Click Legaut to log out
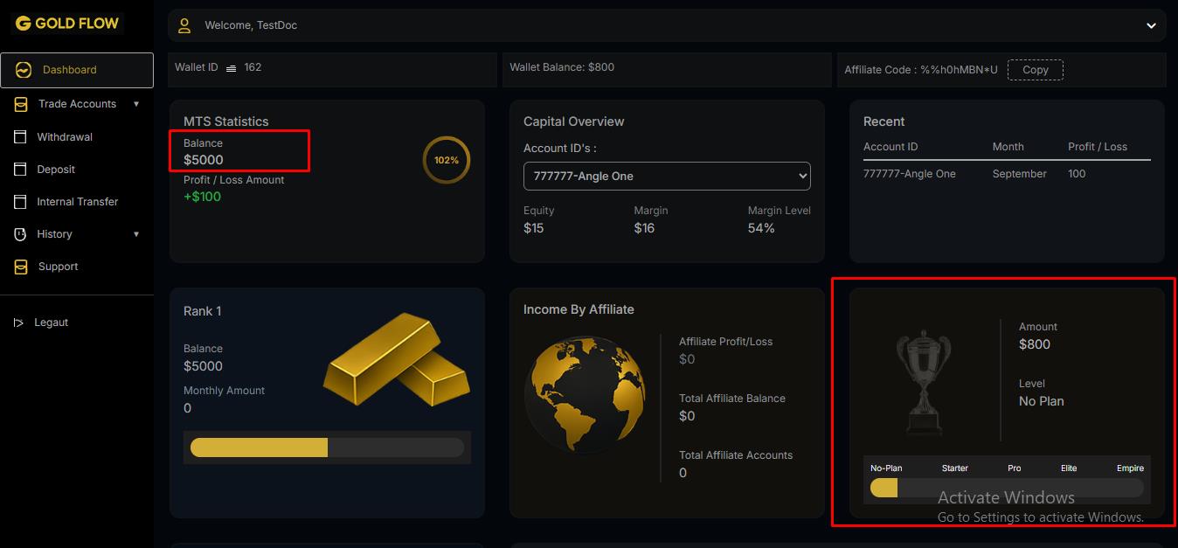 click(x=52, y=322)
